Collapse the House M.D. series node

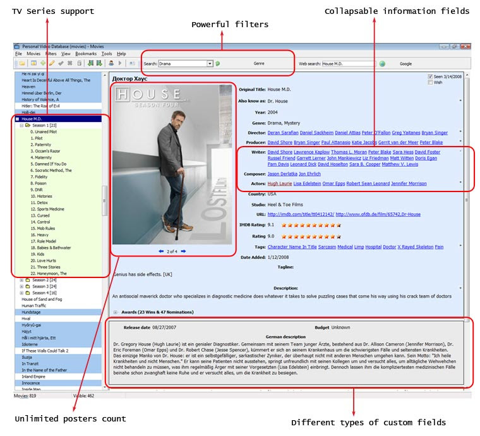click(x=18, y=119)
